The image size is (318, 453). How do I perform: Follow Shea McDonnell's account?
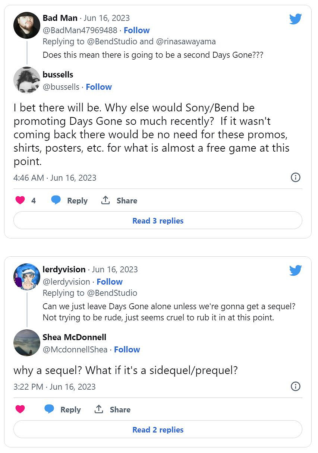[127, 349]
